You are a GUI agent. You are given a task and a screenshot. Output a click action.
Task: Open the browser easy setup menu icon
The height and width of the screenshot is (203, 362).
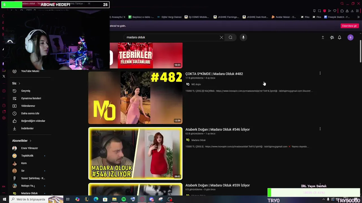357,11
